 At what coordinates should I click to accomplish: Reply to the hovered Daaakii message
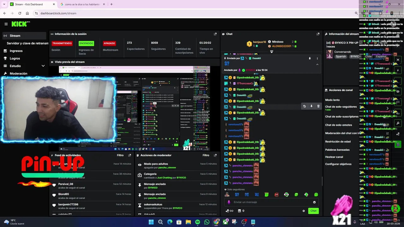coord(305,107)
